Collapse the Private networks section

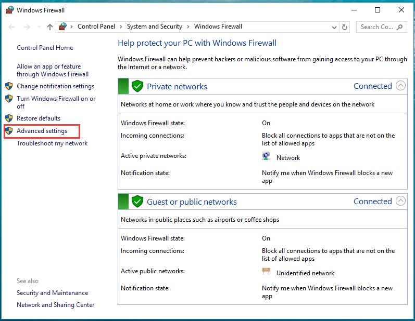click(x=400, y=86)
